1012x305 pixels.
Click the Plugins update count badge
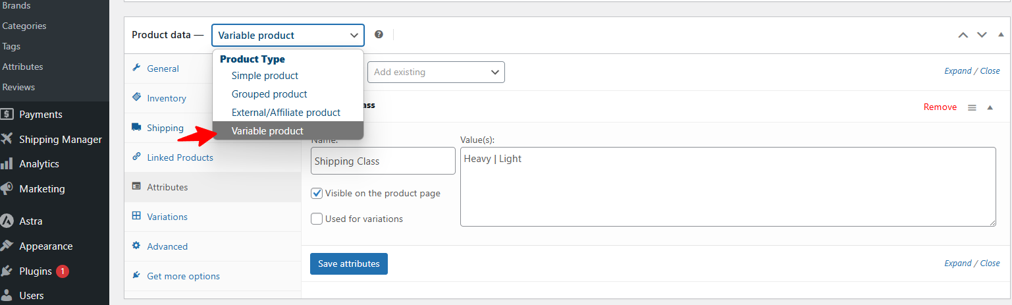(63, 271)
